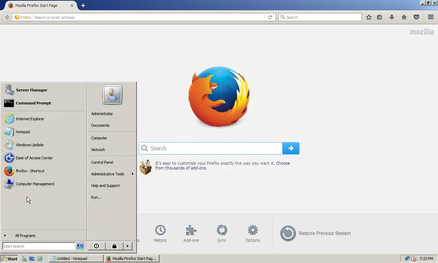Open Windows Update from Start menu
Image resolution: width=438 pixels, height=263 pixels.
pos(44,145)
